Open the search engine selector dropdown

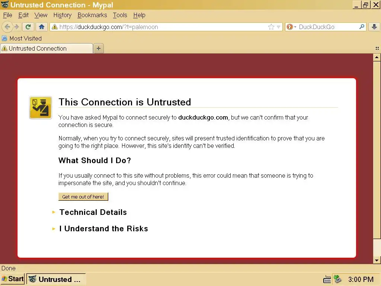(x=291, y=27)
